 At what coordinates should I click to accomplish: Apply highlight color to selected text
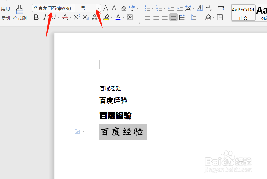(107, 17)
